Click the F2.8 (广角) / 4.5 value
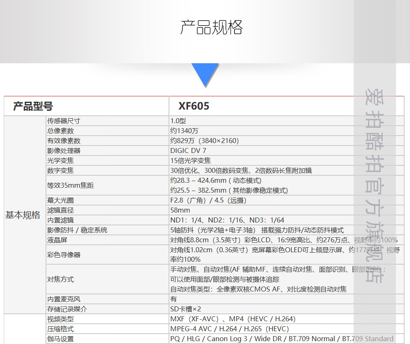Image resolution: width=410 pixels, height=344 pixels. click(x=208, y=200)
